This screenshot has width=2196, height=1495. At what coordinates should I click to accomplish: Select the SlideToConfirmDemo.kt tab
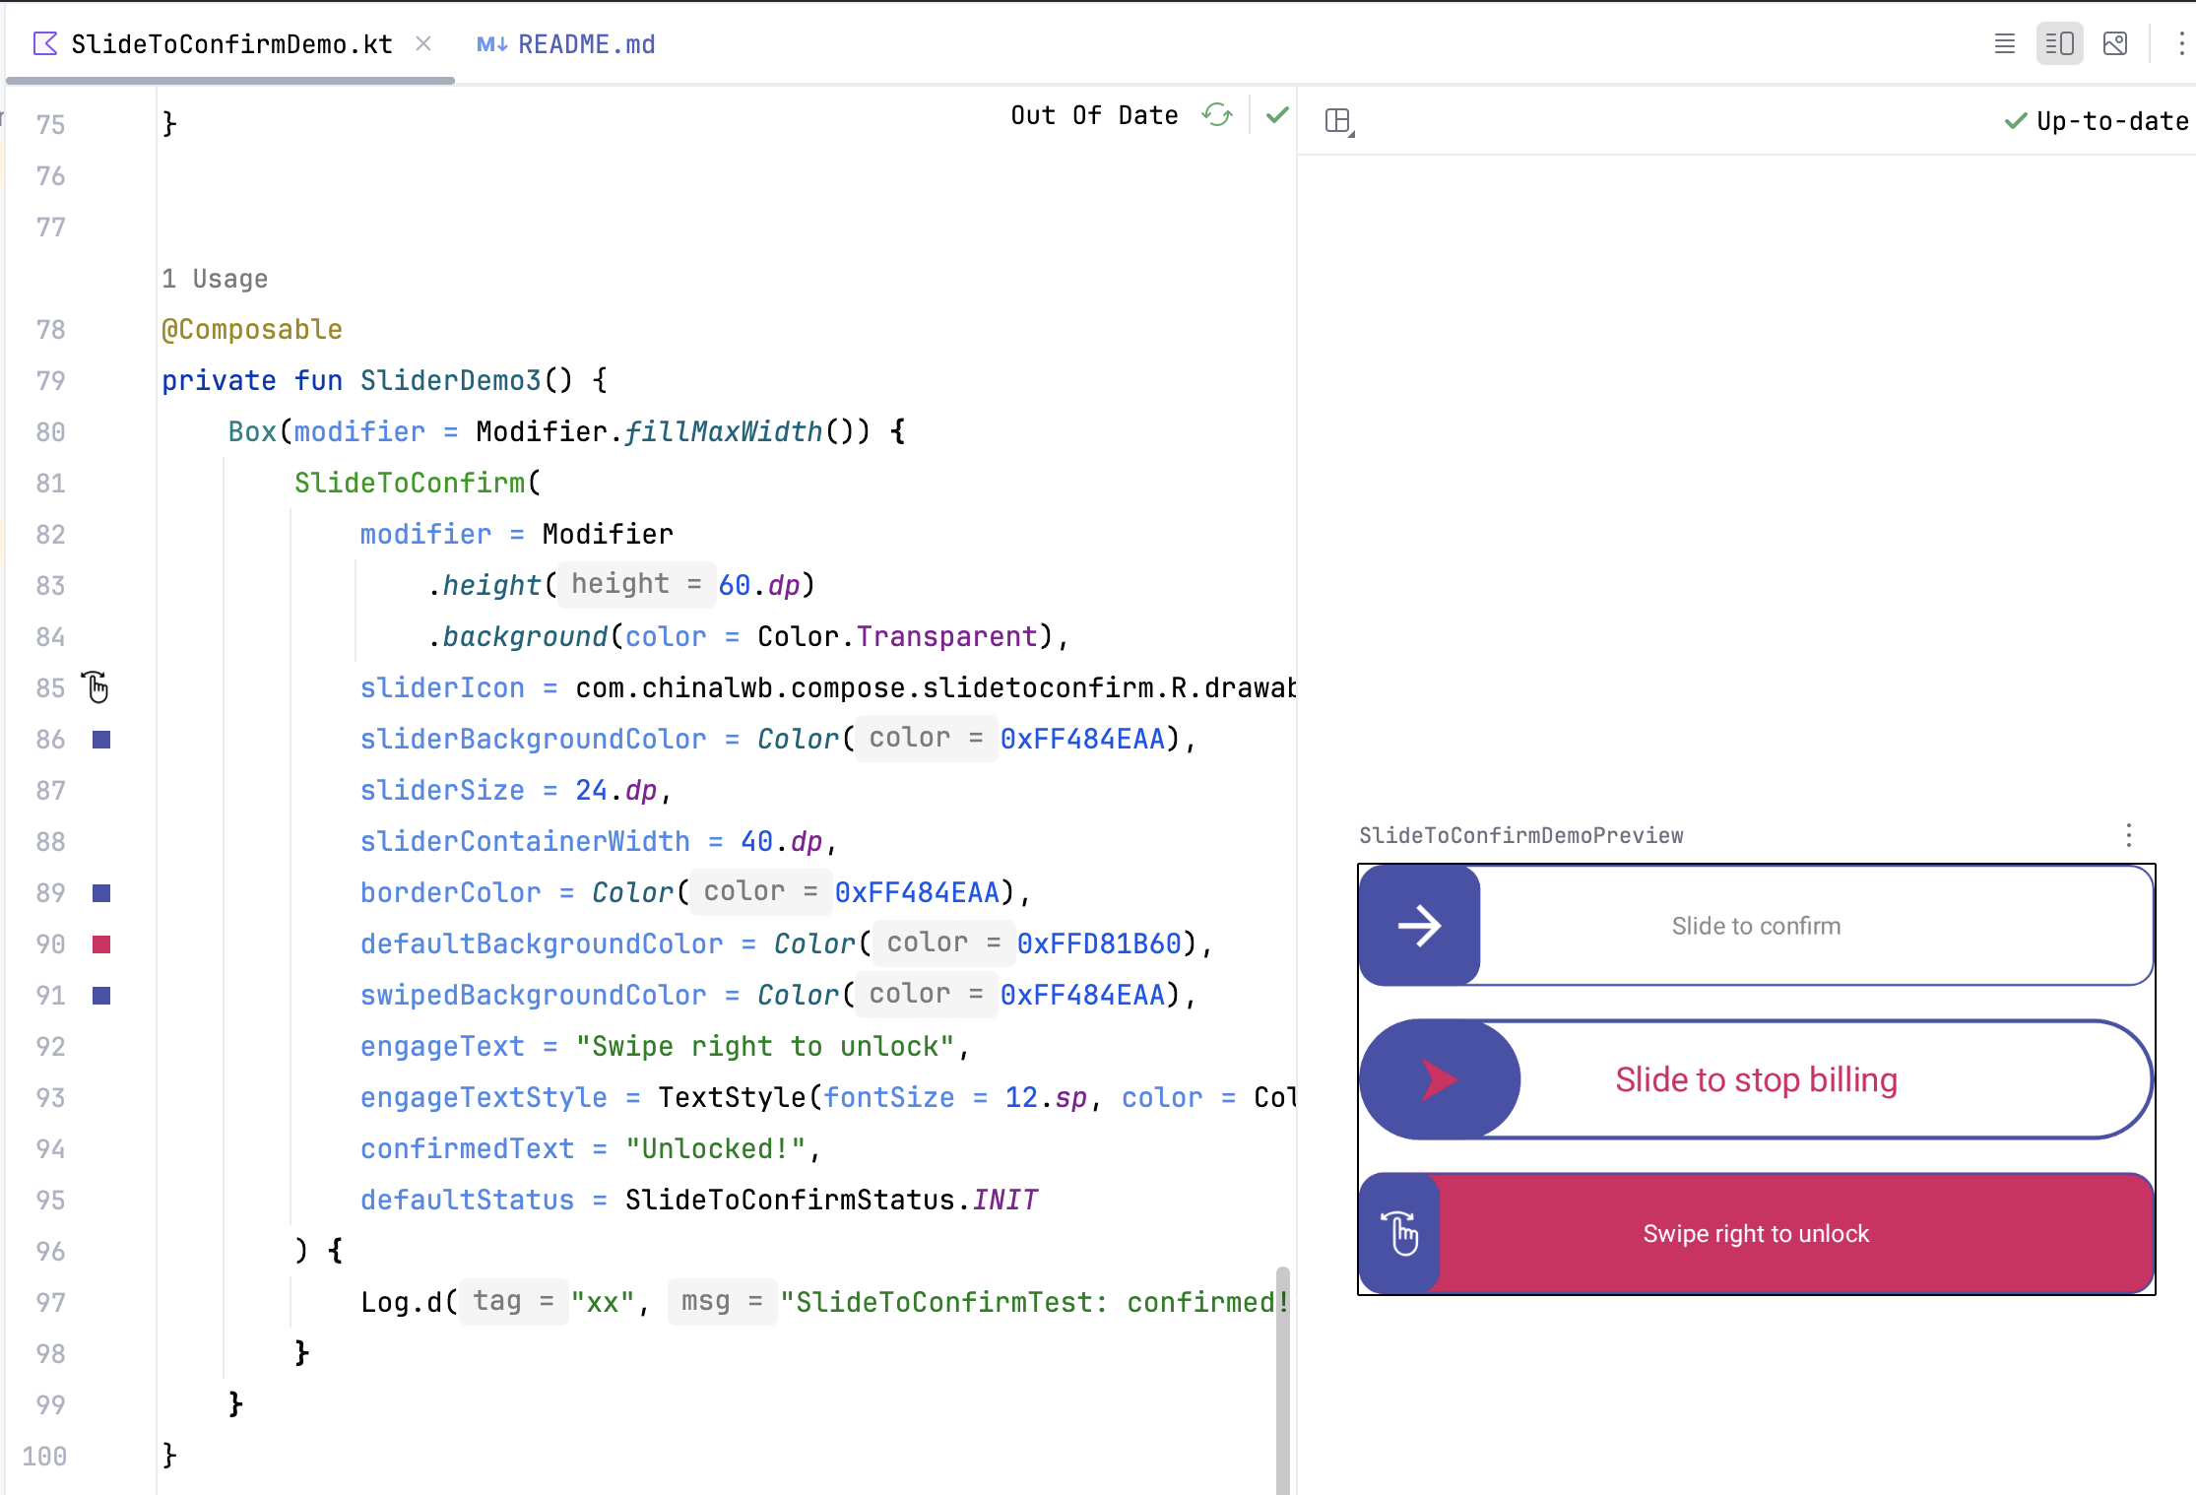point(230,44)
